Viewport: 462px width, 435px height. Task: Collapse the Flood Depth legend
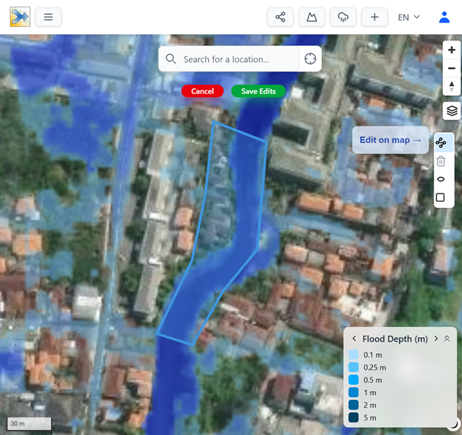[x=447, y=339]
